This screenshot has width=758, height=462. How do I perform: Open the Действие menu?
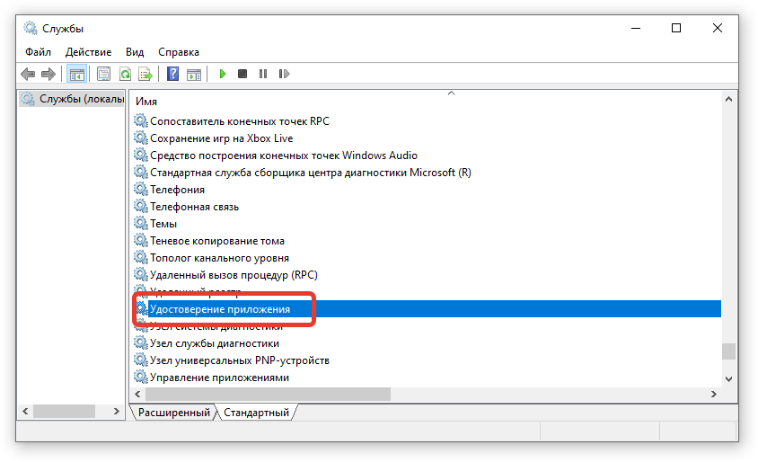(88, 52)
